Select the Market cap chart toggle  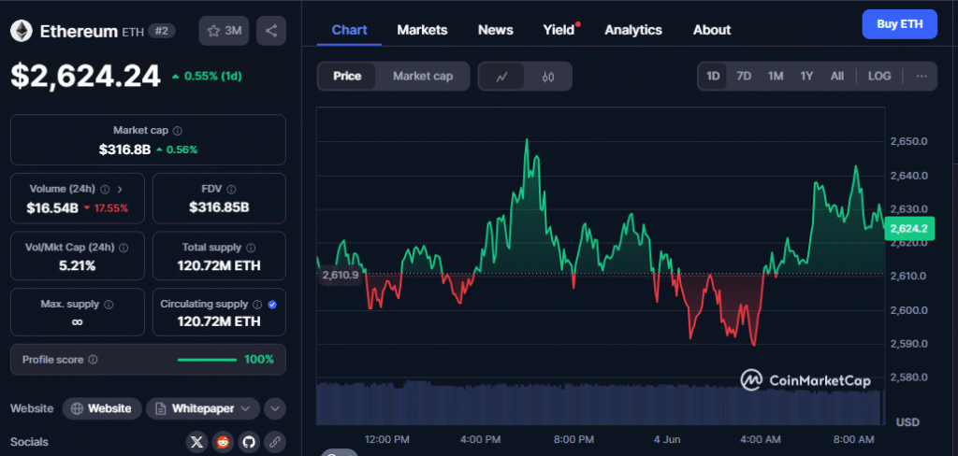[x=423, y=77]
